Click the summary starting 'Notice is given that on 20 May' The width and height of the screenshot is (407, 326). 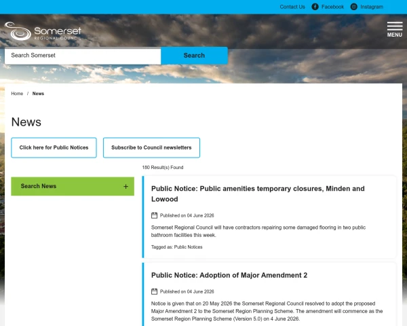tap(267, 311)
